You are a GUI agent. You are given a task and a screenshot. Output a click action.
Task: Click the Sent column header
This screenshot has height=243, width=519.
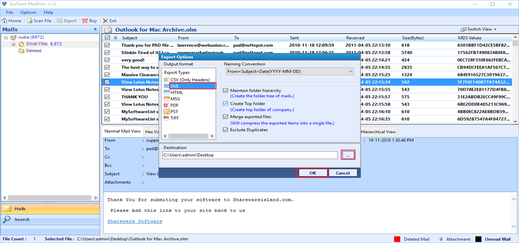coord(294,38)
